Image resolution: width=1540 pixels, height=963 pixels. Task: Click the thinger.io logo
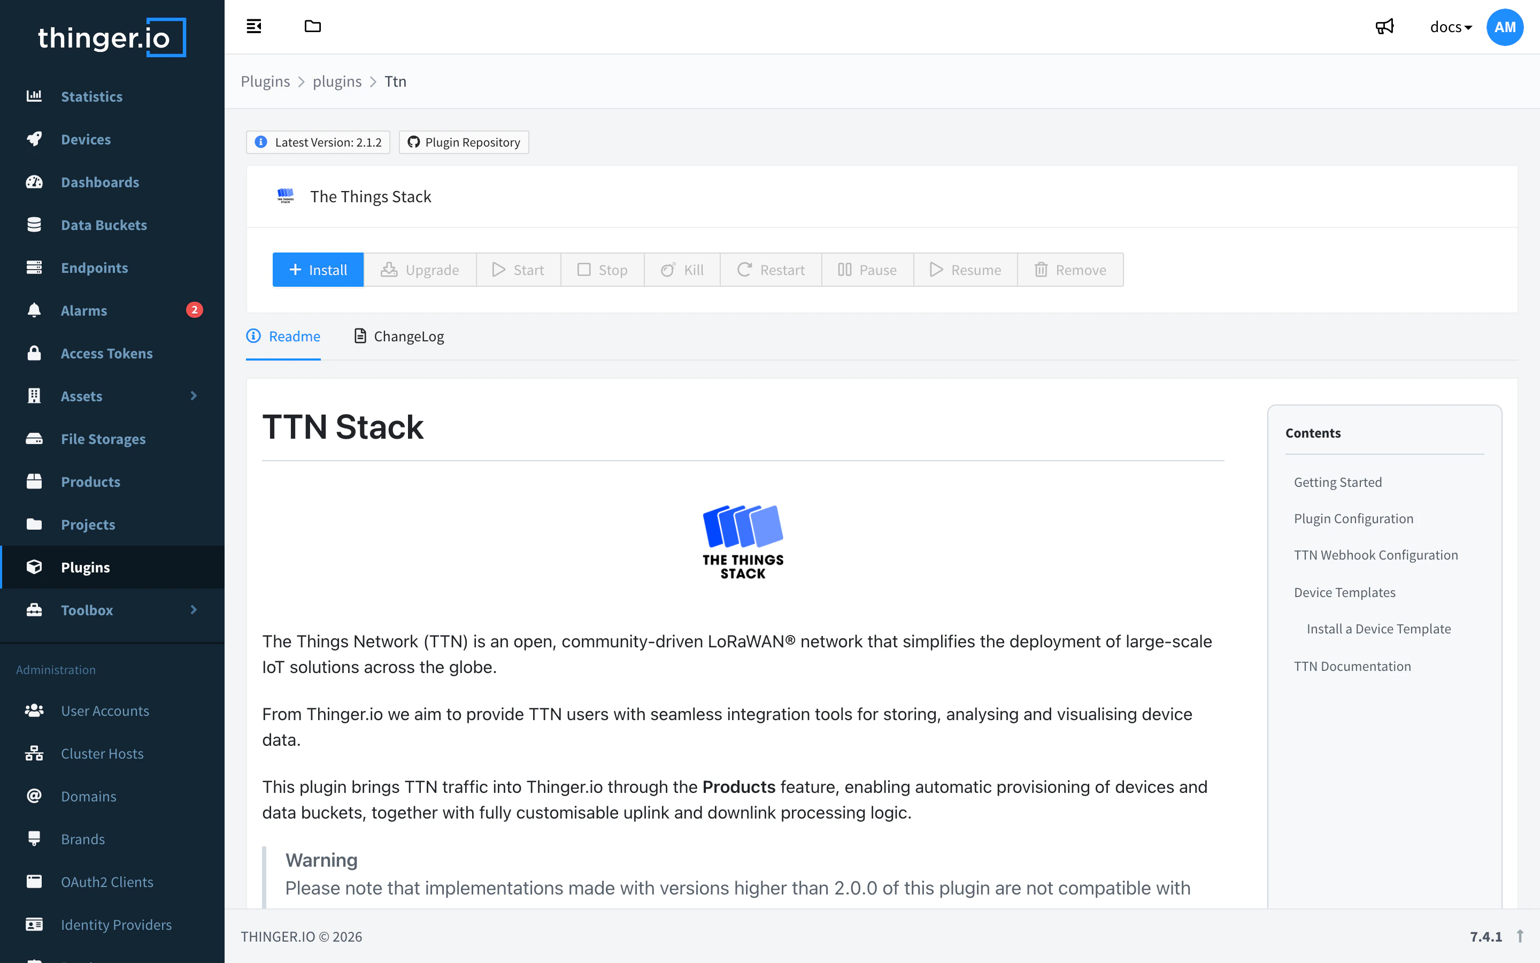pos(112,37)
